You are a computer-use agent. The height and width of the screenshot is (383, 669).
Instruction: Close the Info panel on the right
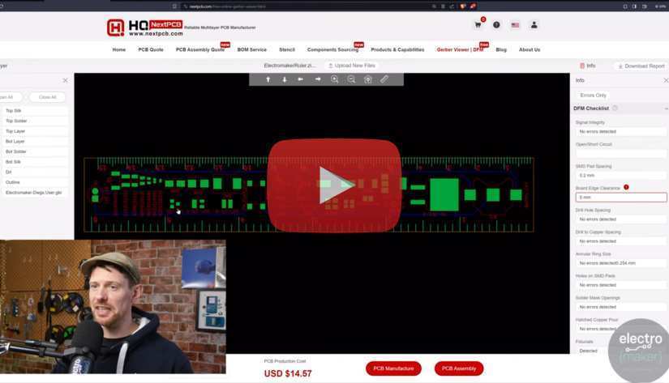tap(666, 80)
